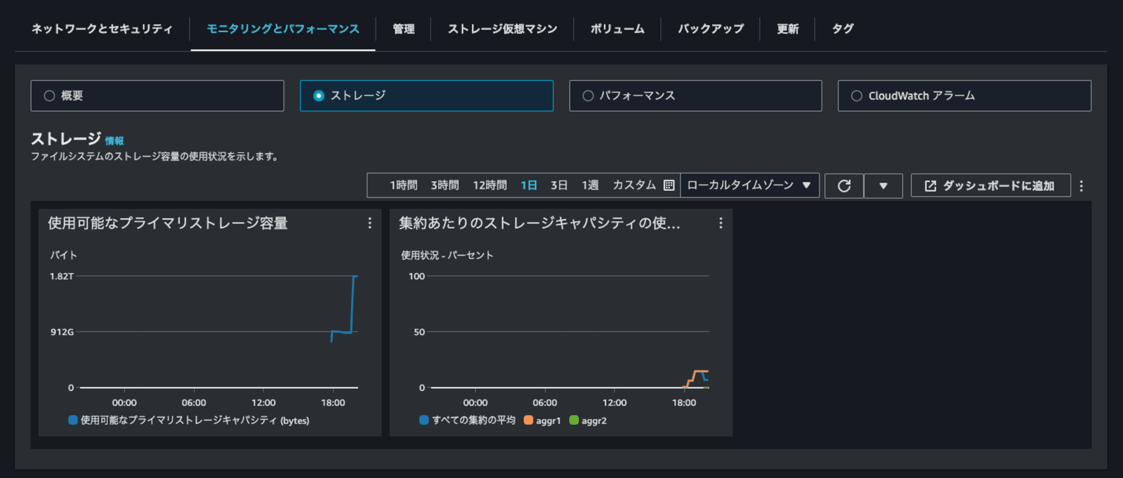
Task: Click the 1.82T axis label
Action: (x=62, y=276)
